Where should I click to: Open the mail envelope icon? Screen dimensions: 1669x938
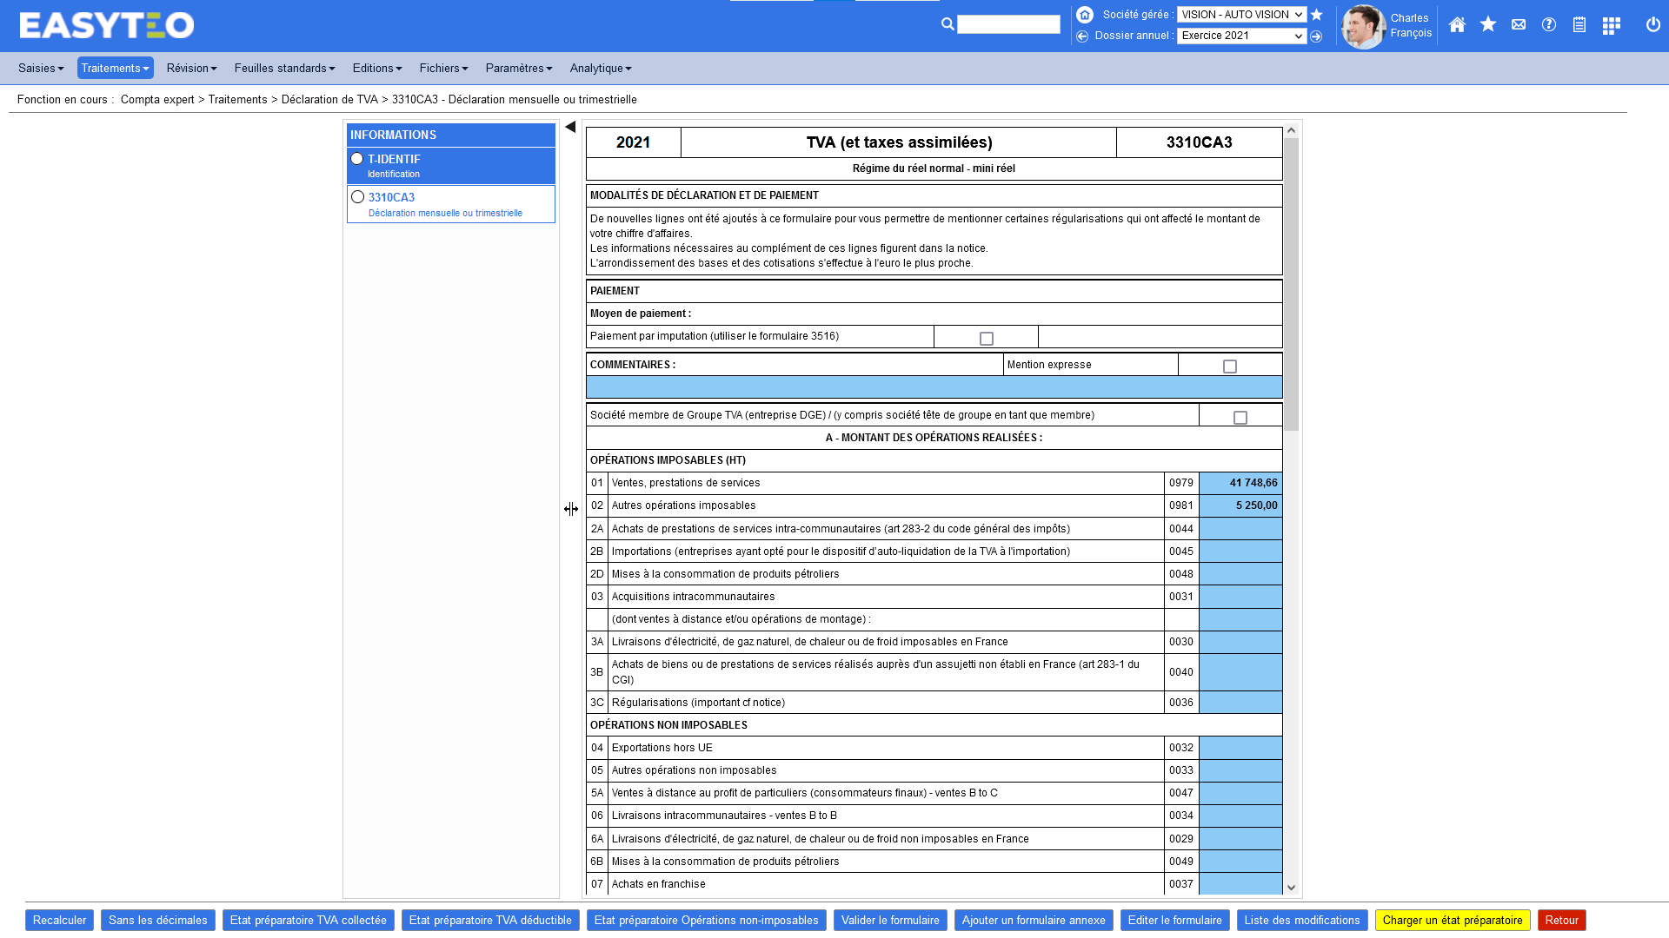1519,25
